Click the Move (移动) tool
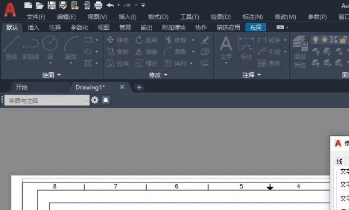The height and width of the screenshot is (210, 349). point(118,40)
